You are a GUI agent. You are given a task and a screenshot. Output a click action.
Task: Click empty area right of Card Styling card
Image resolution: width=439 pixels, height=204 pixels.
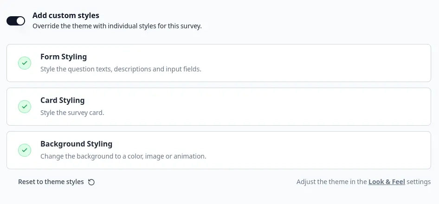pos(325,107)
